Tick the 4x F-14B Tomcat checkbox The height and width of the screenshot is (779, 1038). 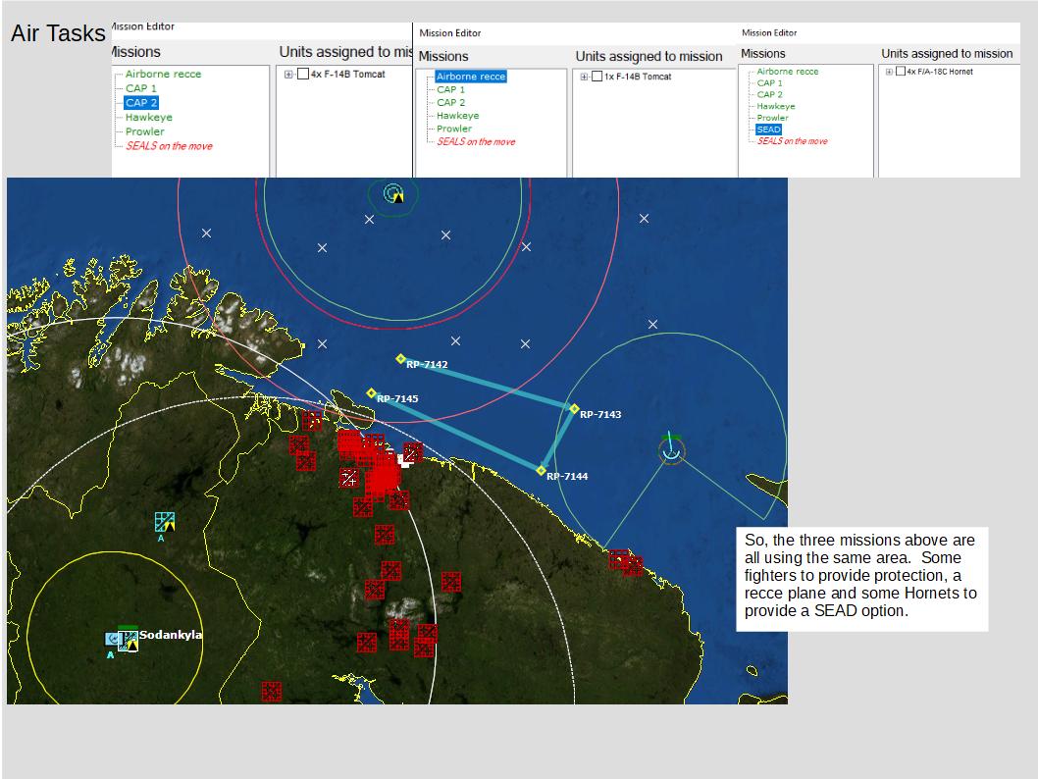(303, 75)
